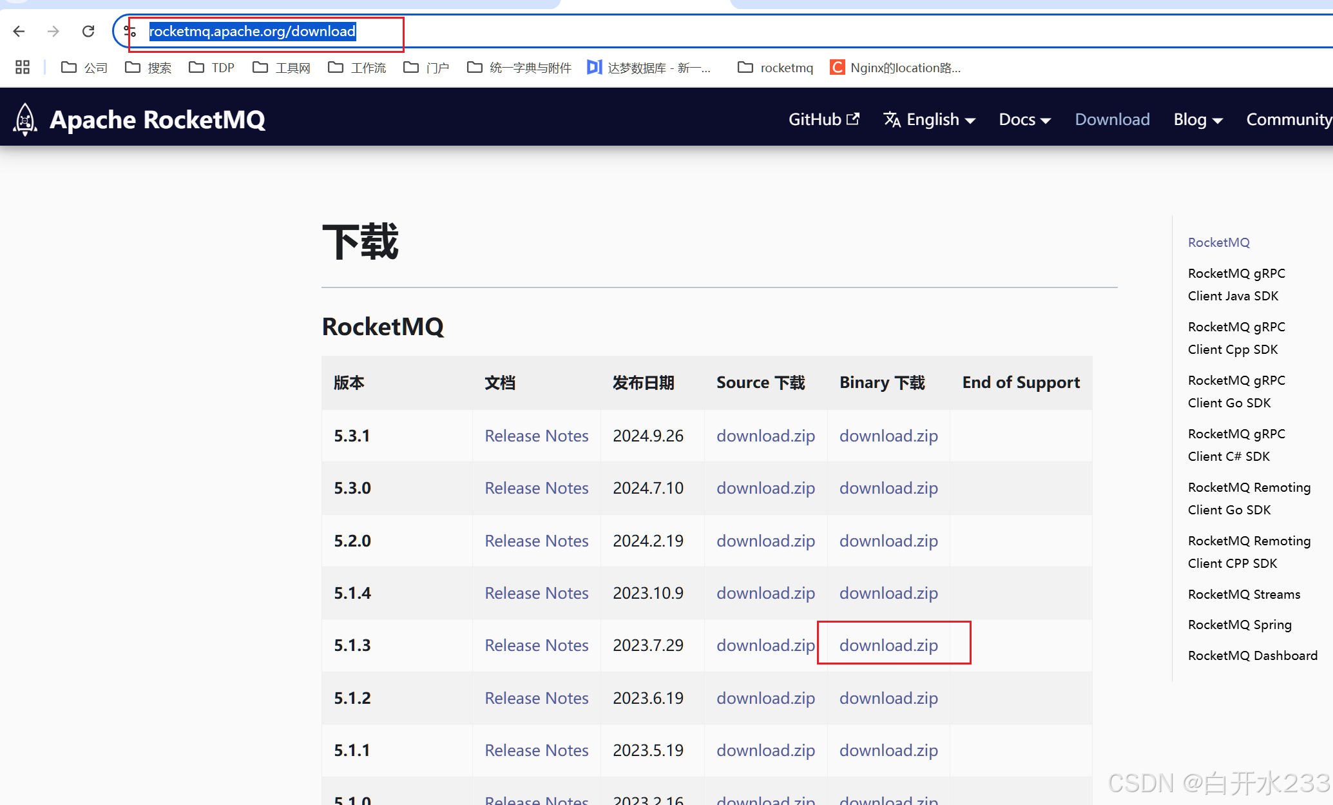Download binary zip for version 5.3.0
Viewport: 1333px width, 805px height.
(x=888, y=488)
